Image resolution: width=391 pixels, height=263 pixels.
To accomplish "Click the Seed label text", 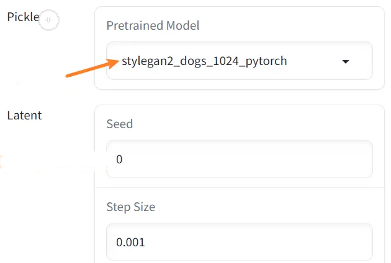I will 119,124.
